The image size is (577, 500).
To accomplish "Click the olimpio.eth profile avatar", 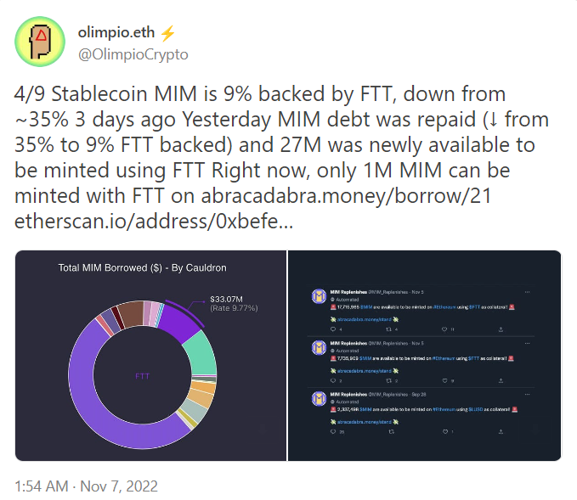I will point(40,42).
